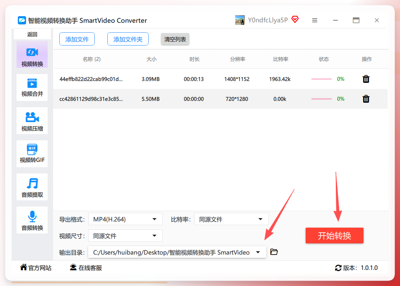This screenshot has width=400, height=286.
Task: Click the VIP diamond badge icon
Action: coord(295,19)
